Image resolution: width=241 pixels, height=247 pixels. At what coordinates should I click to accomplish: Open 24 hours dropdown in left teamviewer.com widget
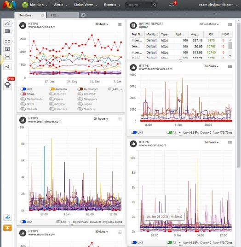click(x=101, y=119)
